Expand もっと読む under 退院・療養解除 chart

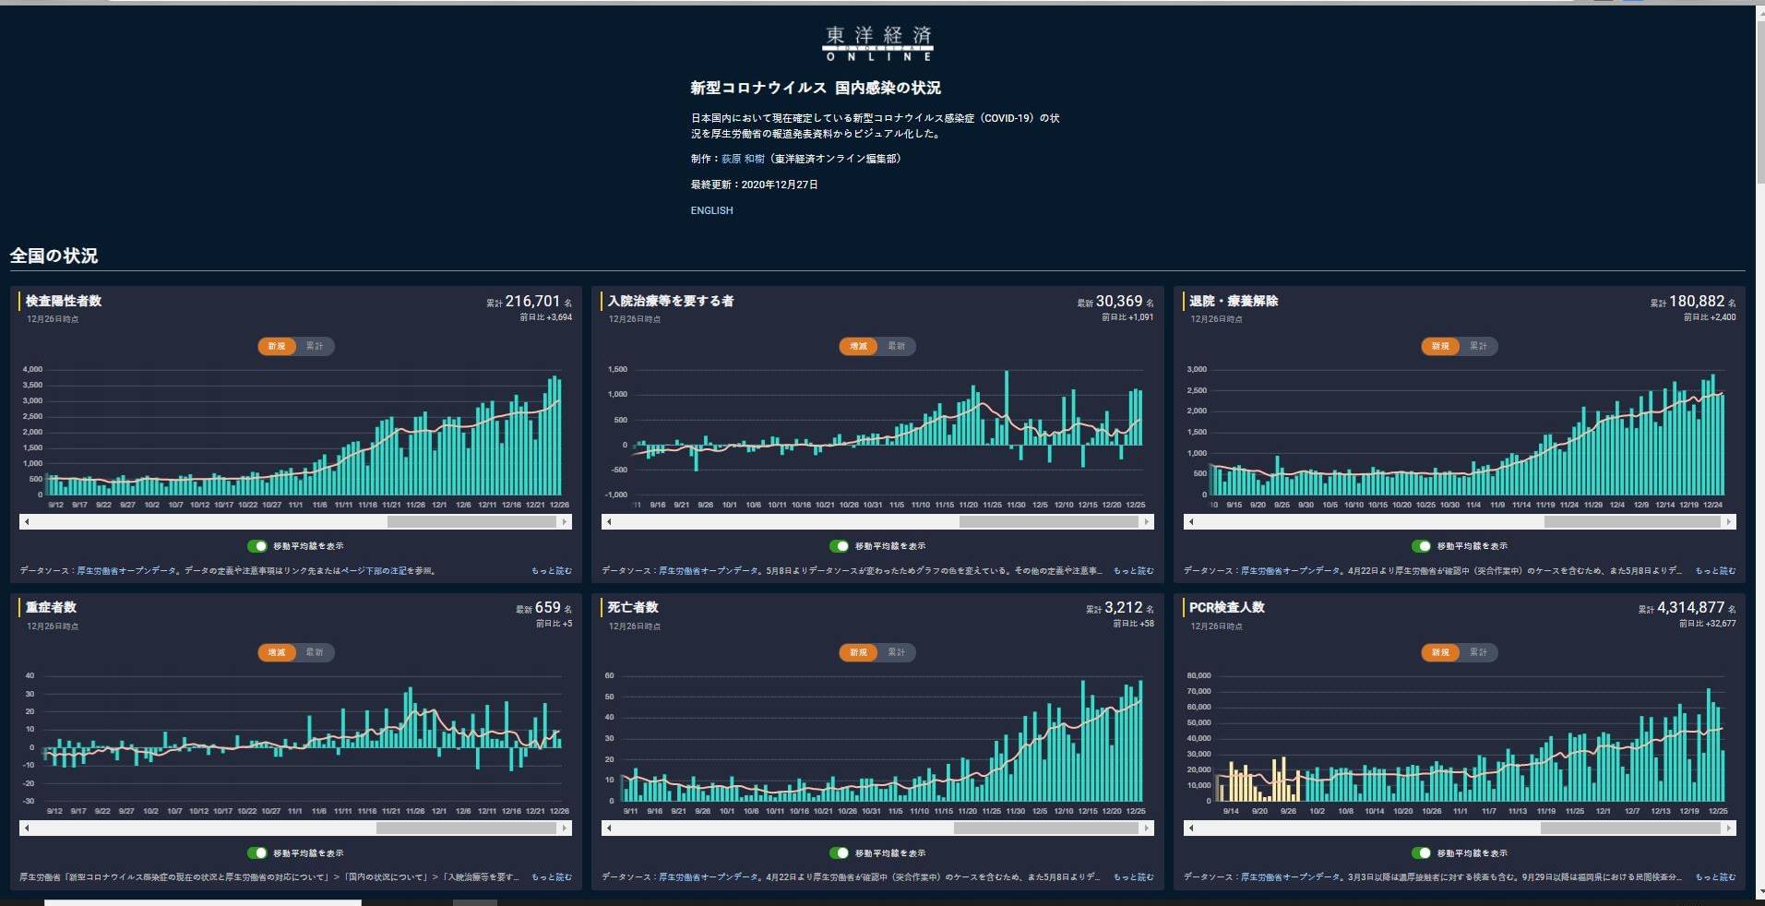point(1715,571)
